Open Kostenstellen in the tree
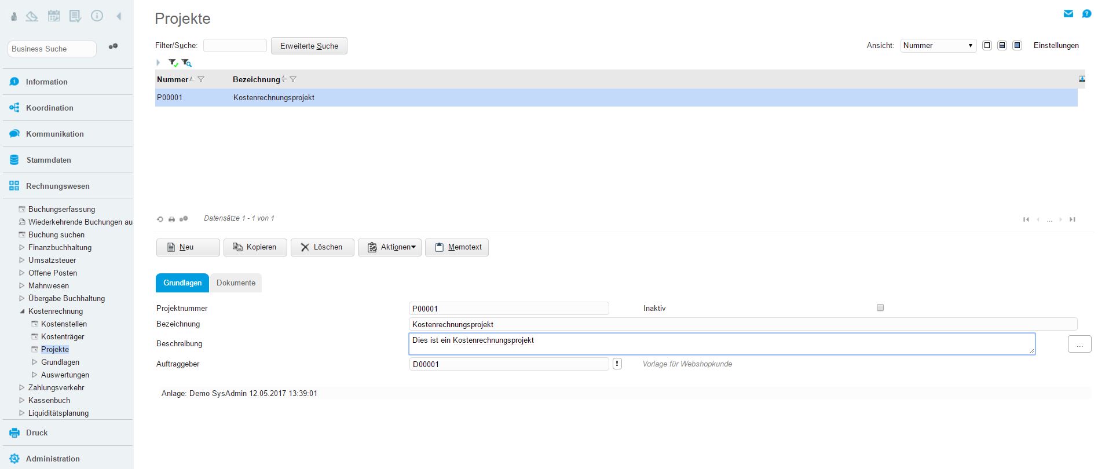Viewport: 1098px width, 469px height. (x=64, y=324)
